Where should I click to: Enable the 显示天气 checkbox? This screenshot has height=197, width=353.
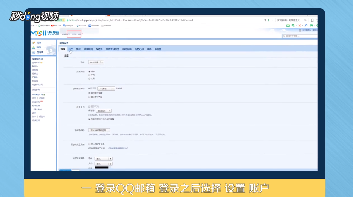point(89,106)
